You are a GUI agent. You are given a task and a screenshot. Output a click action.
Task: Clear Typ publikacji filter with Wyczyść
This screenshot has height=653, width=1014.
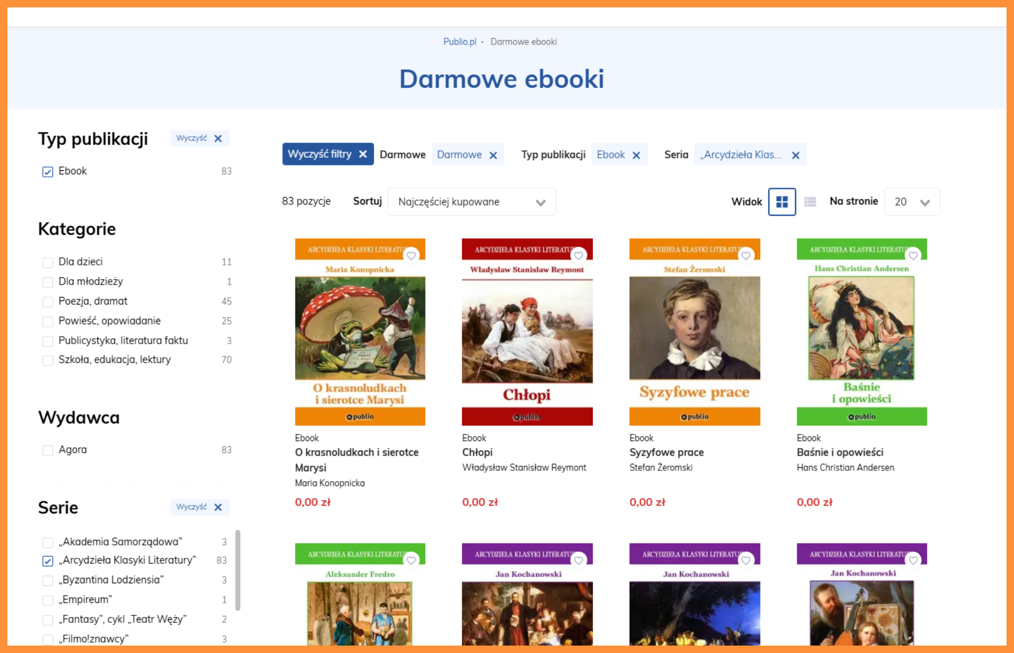click(200, 138)
